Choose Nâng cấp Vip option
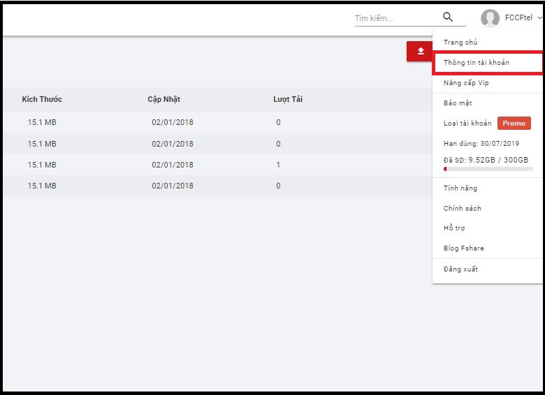545x395 pixels. pos(466,83)
